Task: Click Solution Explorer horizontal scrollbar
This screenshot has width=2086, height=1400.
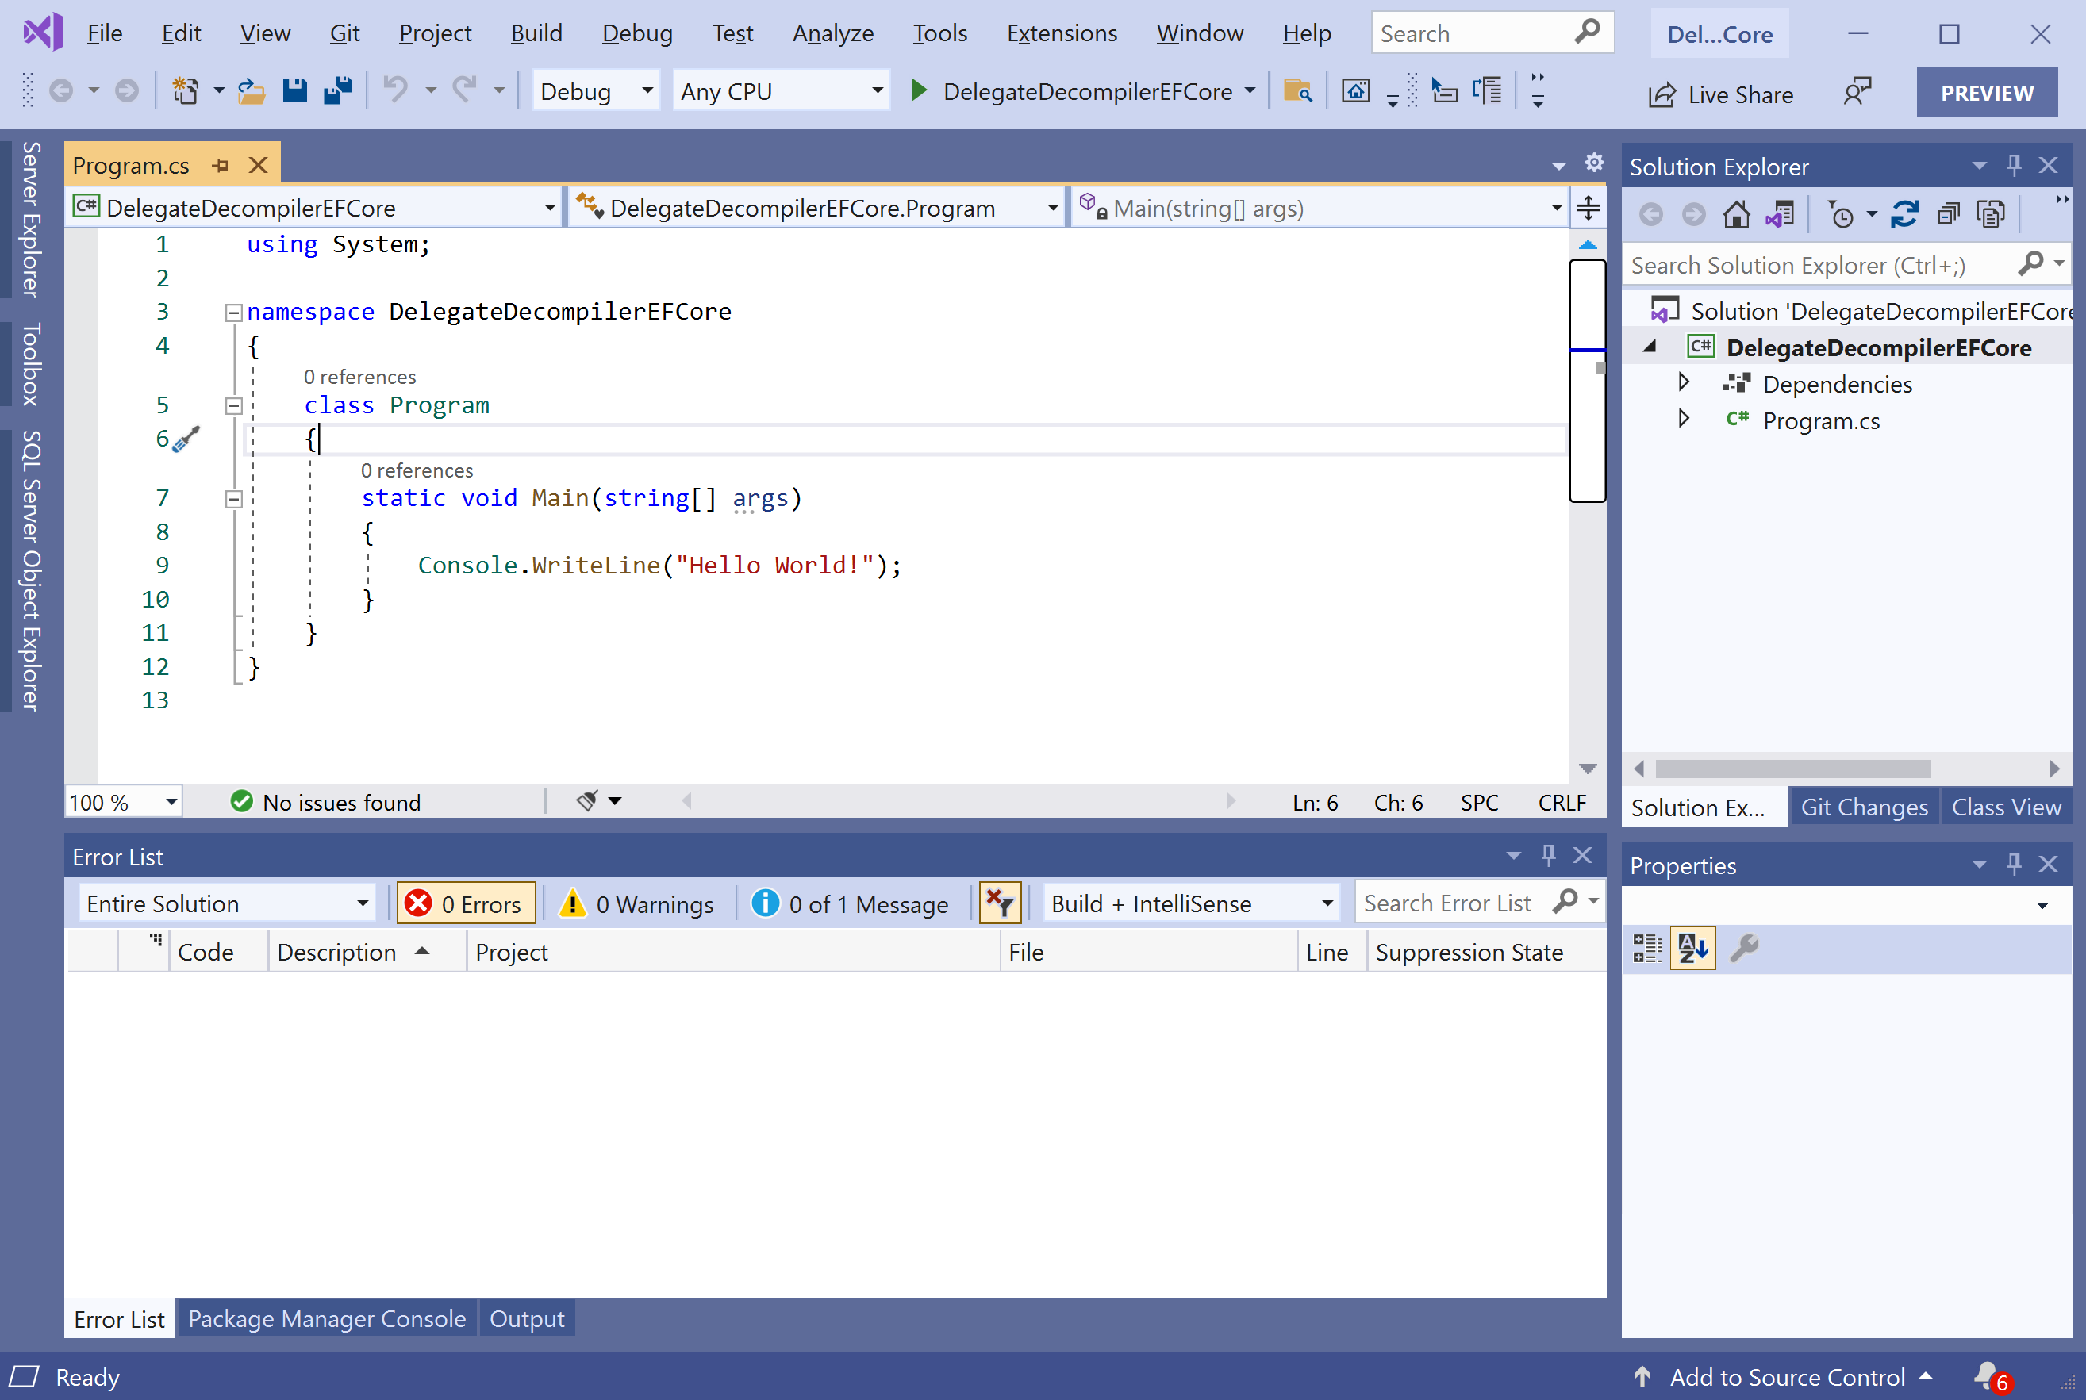Action: click(x=1792, y=769)
